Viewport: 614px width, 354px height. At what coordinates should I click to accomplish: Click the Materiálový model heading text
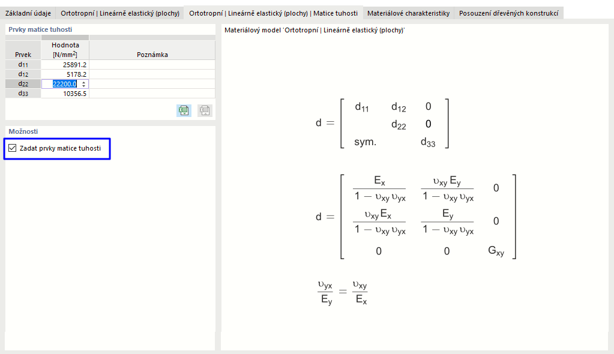(x=315, y=30)
